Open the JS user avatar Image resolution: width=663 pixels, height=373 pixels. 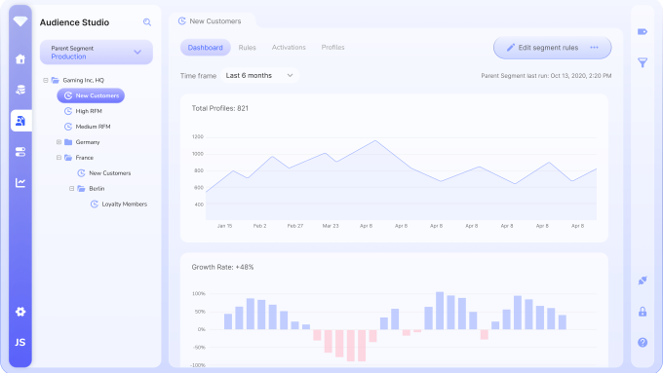tap(20, 342)
